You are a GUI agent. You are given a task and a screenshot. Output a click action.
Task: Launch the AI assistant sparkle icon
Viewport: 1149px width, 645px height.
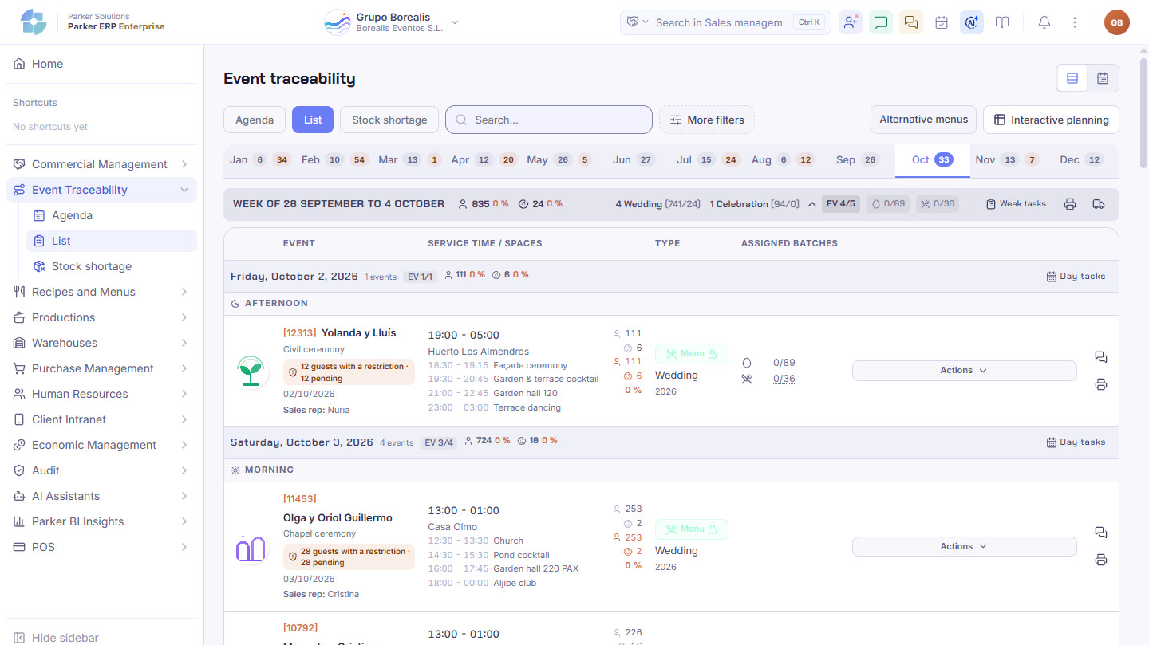tap(972, 22)
